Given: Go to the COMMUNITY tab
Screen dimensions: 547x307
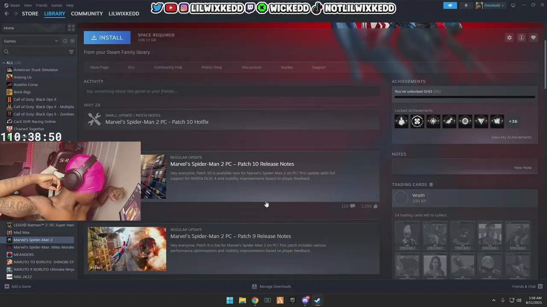Looking at the screenshot, I should pyautogui.click(x=87, y=14).
